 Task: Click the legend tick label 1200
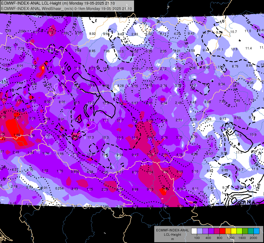(231, 238)
